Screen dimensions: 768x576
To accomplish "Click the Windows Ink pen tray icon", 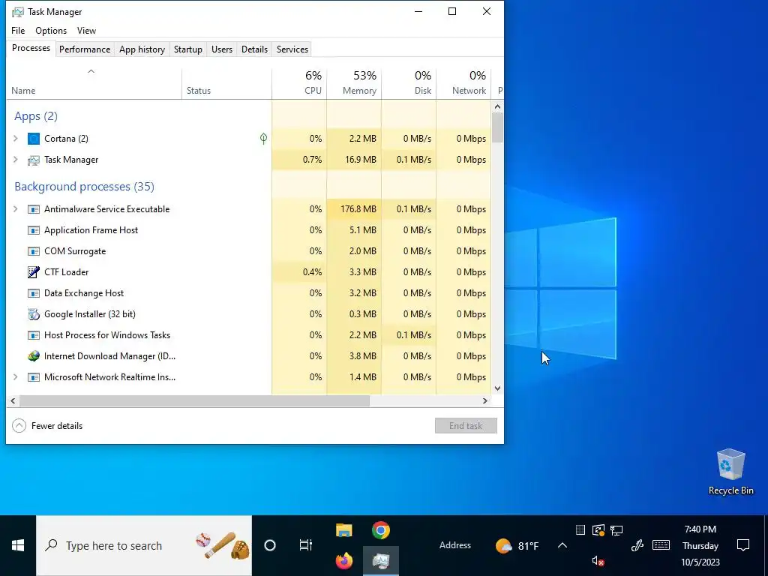I will (637, 544).
